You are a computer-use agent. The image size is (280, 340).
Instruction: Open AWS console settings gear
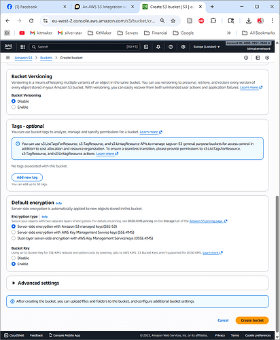[x=183, y=47]
